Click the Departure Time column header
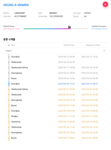 [93, 45]
